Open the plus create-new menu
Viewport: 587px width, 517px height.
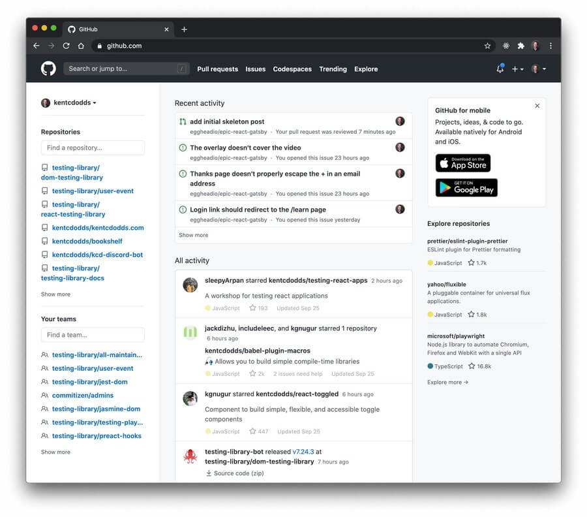coord(517,69)
